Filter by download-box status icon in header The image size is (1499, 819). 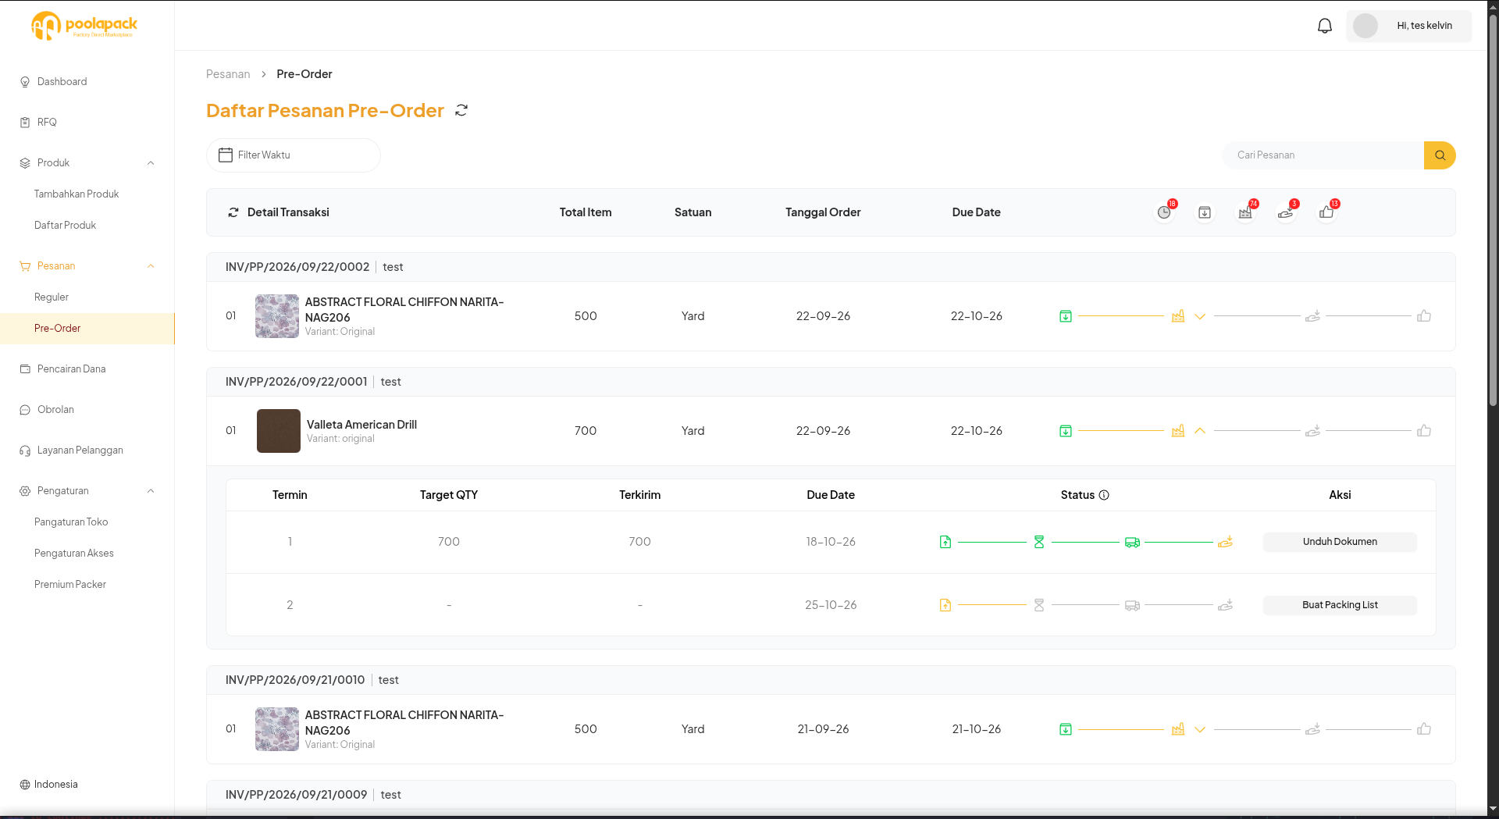(1205, 212)
